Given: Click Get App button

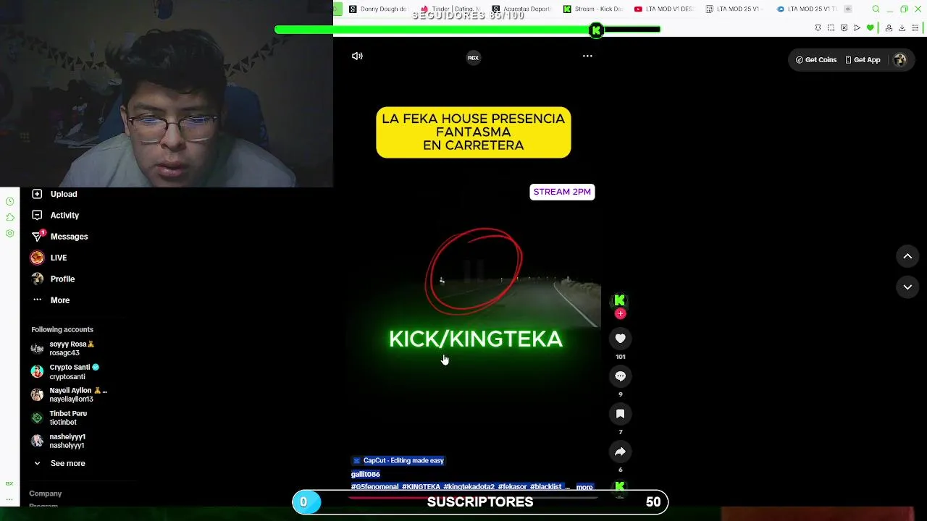Looking at the screenshot, I should 863,60.
